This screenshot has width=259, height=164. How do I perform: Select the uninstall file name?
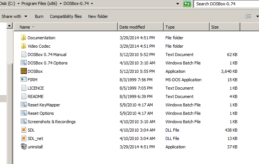point(35,147)
